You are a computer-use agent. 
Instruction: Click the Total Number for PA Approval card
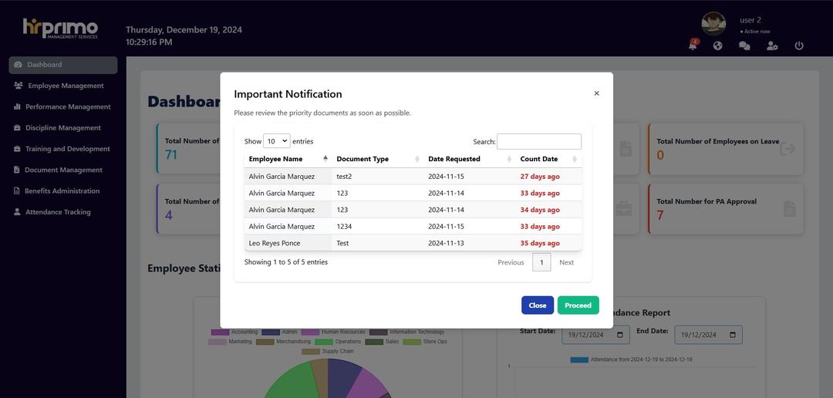[x=726, y=209]
